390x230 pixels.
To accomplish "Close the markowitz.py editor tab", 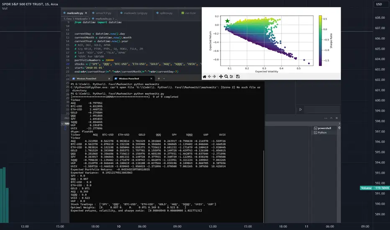I will point(86,13).
